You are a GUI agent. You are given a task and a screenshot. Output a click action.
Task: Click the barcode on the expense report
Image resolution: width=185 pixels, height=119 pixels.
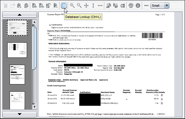click(152, 36)
